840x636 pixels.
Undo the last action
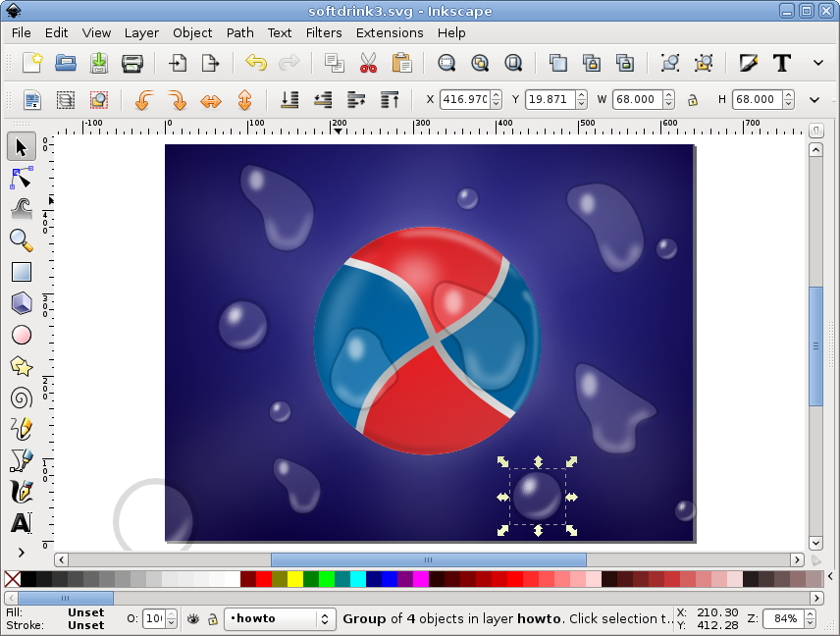pyautogui.click(x=256, y=63)
